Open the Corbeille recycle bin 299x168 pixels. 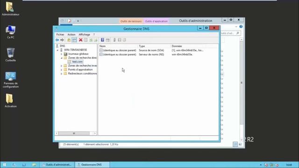(x=10, y=55)
